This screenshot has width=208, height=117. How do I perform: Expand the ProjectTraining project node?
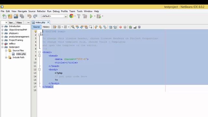tap(2, 40)
